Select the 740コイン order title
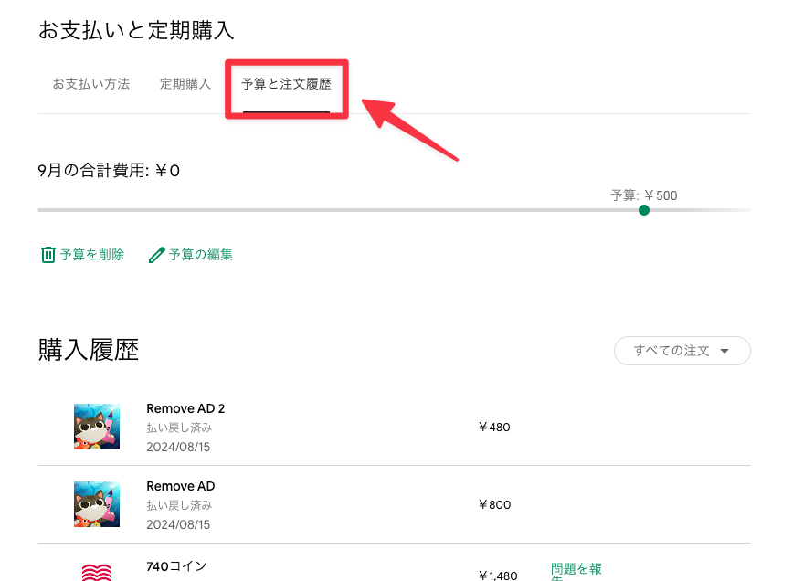The width and height of the screenshot is (793, 581). pyautogui.click(x=176, y=566)
